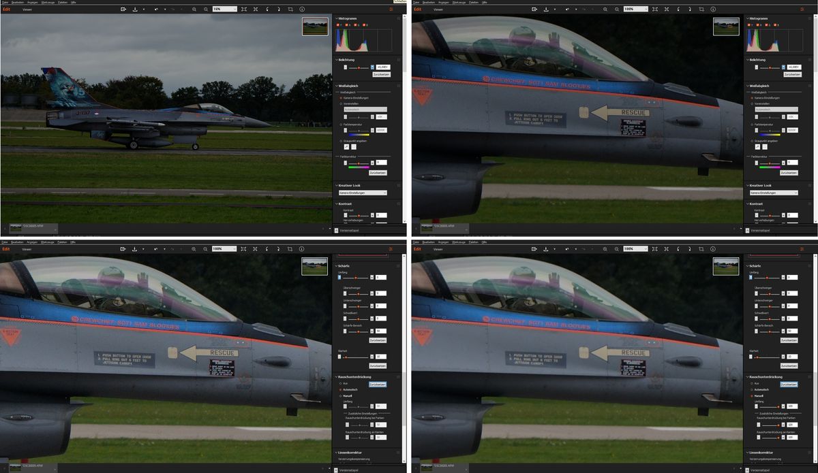
Task: Click the fit-to-window icon in the bottom-left toolbar
Action: coord(244,249)
